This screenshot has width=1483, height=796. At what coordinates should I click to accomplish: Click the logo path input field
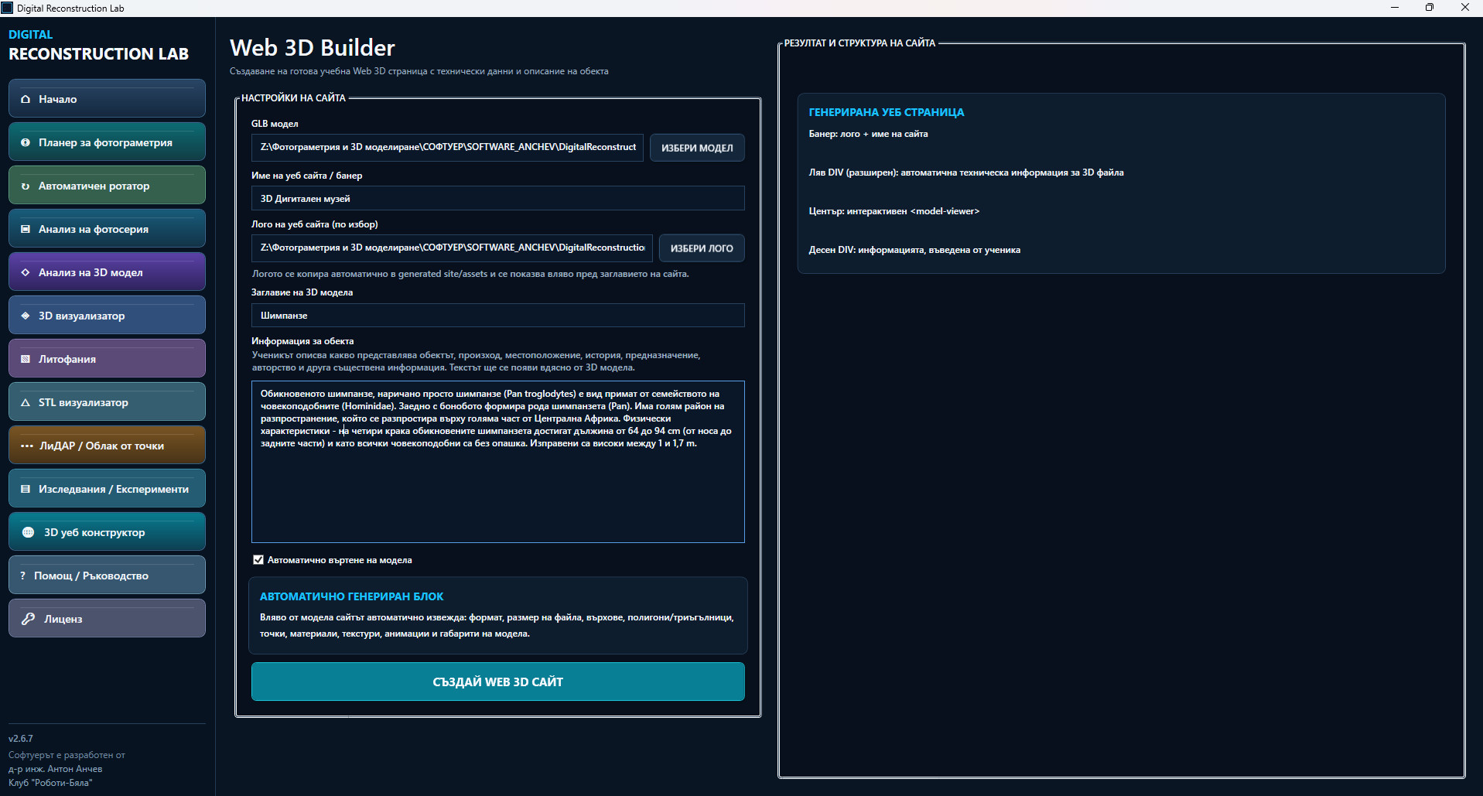click(x=452, y=248)
